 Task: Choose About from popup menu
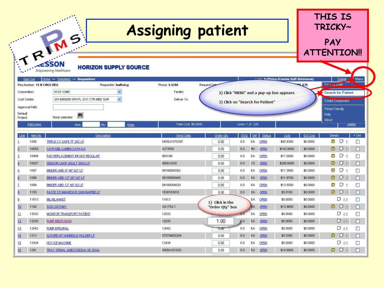point(328,120)
